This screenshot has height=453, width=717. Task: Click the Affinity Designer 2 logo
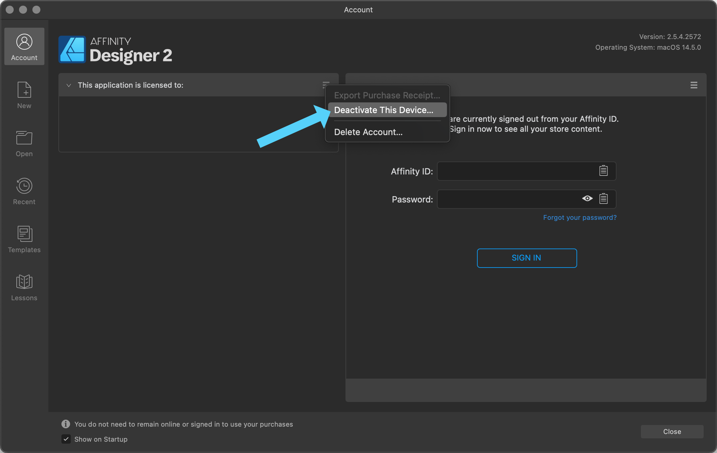[x=115, y=50]
